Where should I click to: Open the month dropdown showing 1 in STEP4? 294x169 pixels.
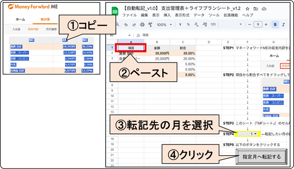tap(247, 134)
